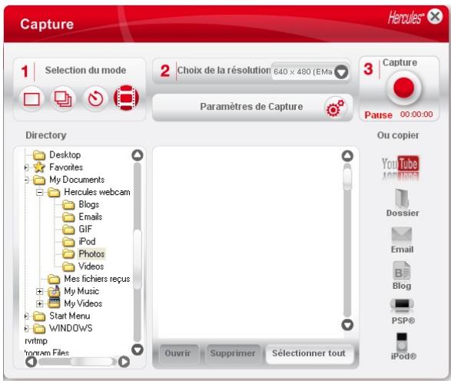The height and width of the screenshot is (381, 451).
Task: Select the WINDOWS folder
Action: (x=71, y=328)
